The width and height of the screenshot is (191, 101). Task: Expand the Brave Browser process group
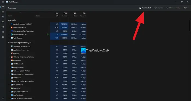click(x=9, y=28)
